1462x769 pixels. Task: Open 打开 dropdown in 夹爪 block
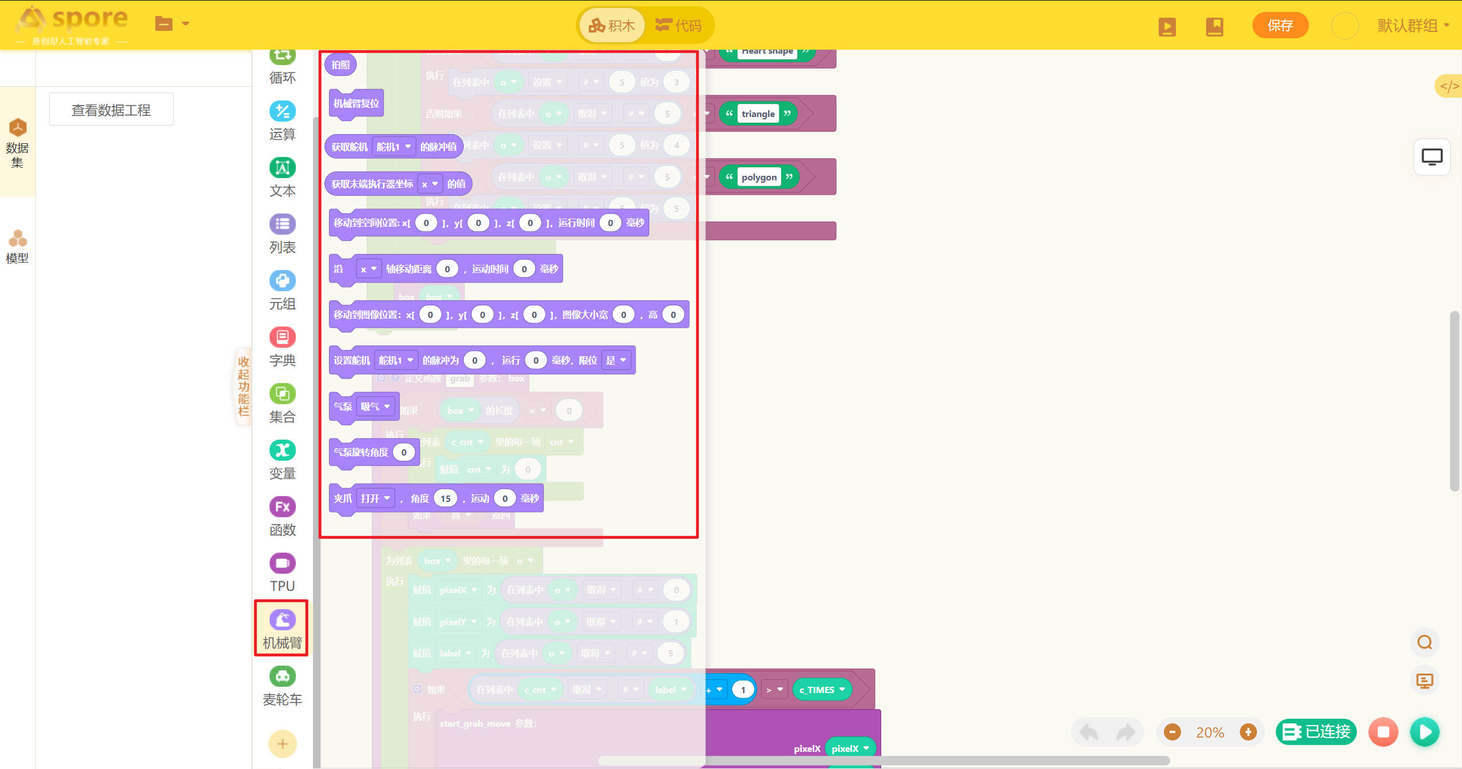click(x=375, y=498)
